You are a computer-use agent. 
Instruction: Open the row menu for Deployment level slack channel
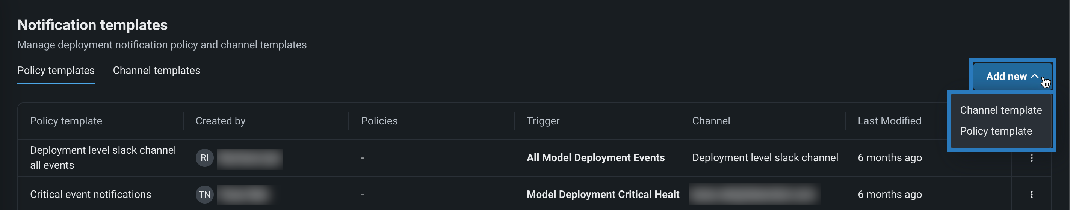[1031, 158]
